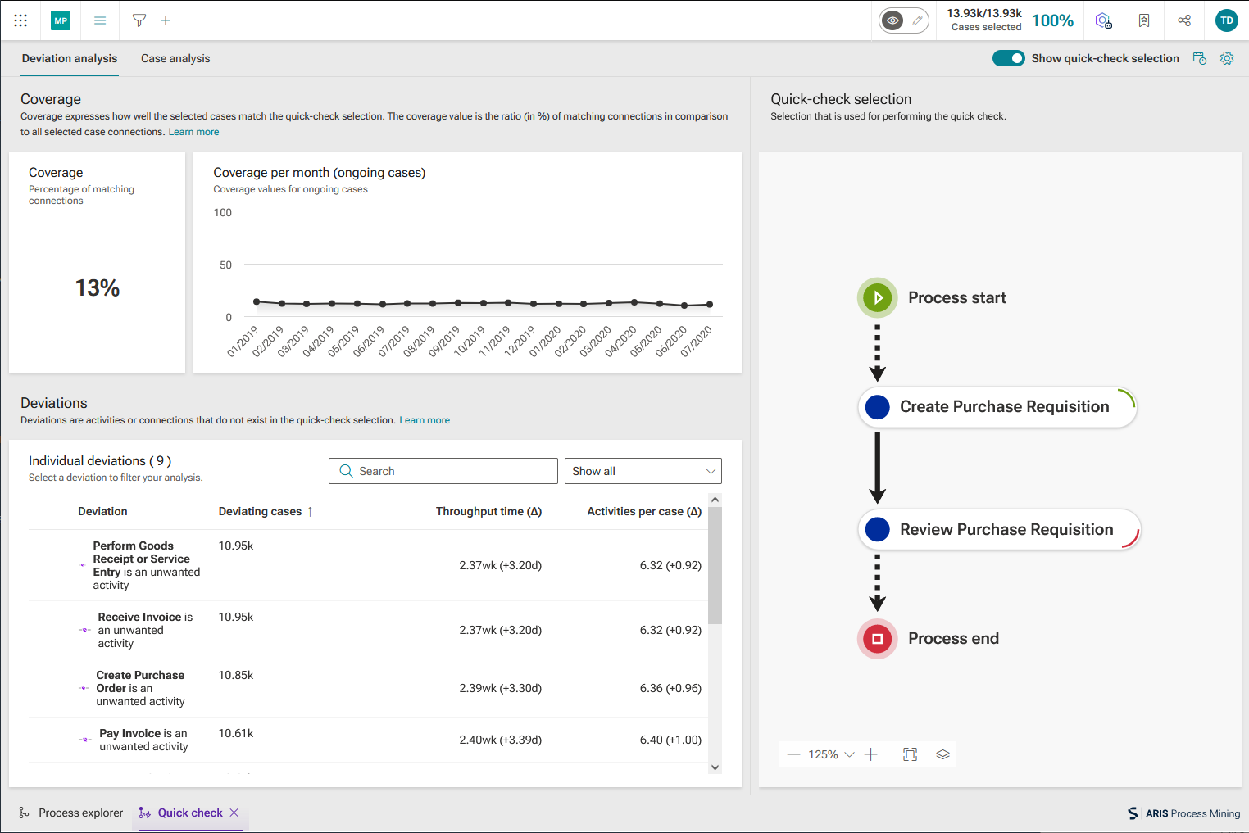1249x833 pixels.
Task: Open the 125% zoom level dropdown
Action: point(831,754)
